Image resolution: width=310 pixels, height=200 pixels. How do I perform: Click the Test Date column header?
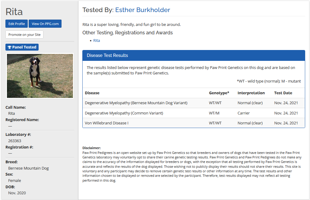283,93
